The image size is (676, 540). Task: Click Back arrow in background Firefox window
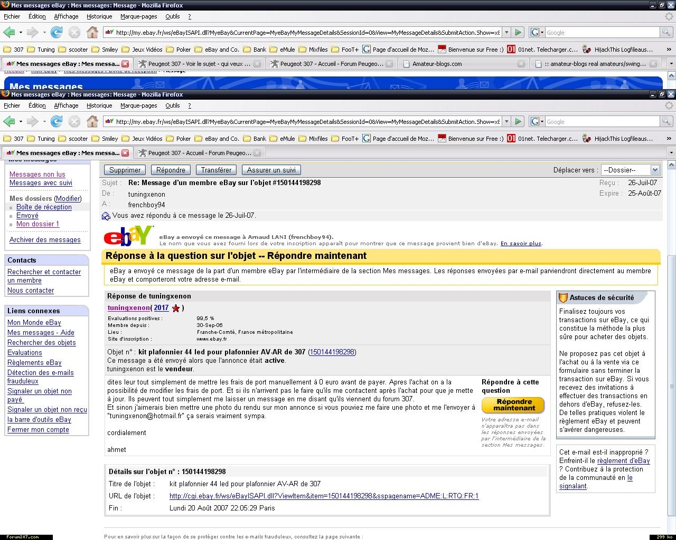point(8,32)
